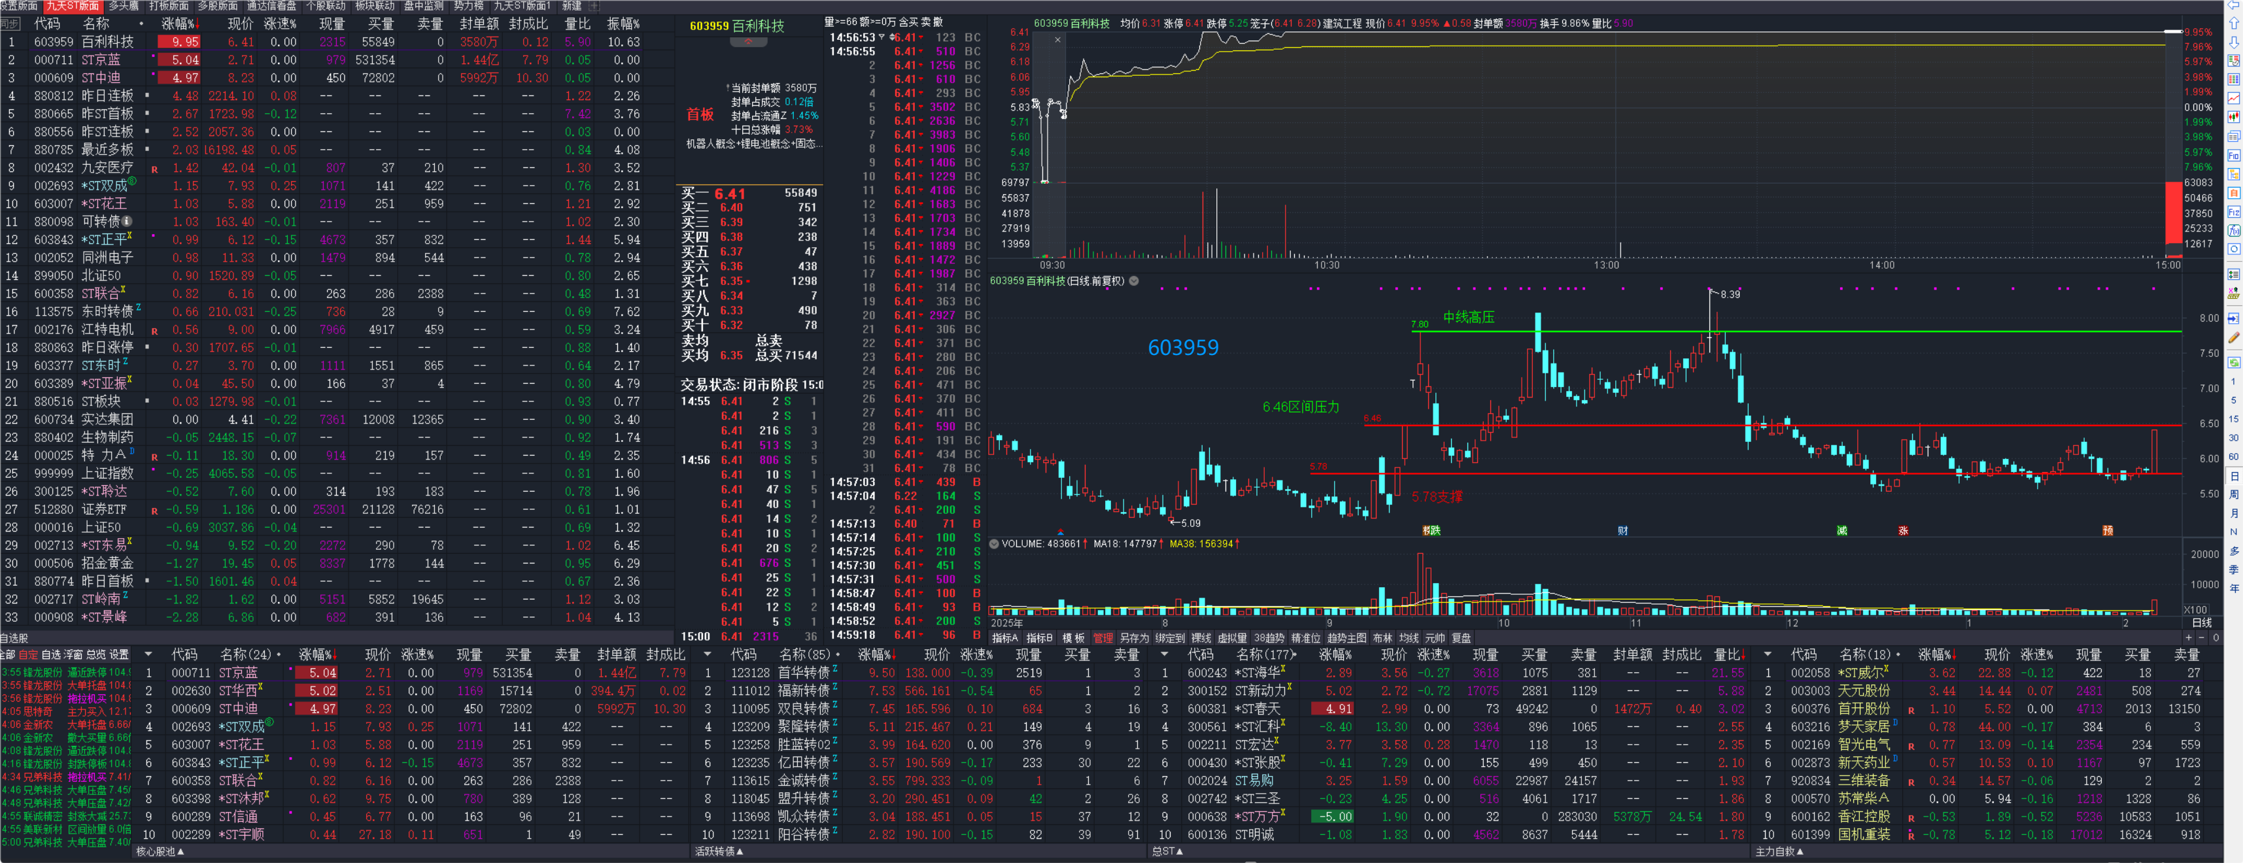Open the 盘中监测 layout tab
This screenshot has height=863, width=2243.
(x=423, y=5)
